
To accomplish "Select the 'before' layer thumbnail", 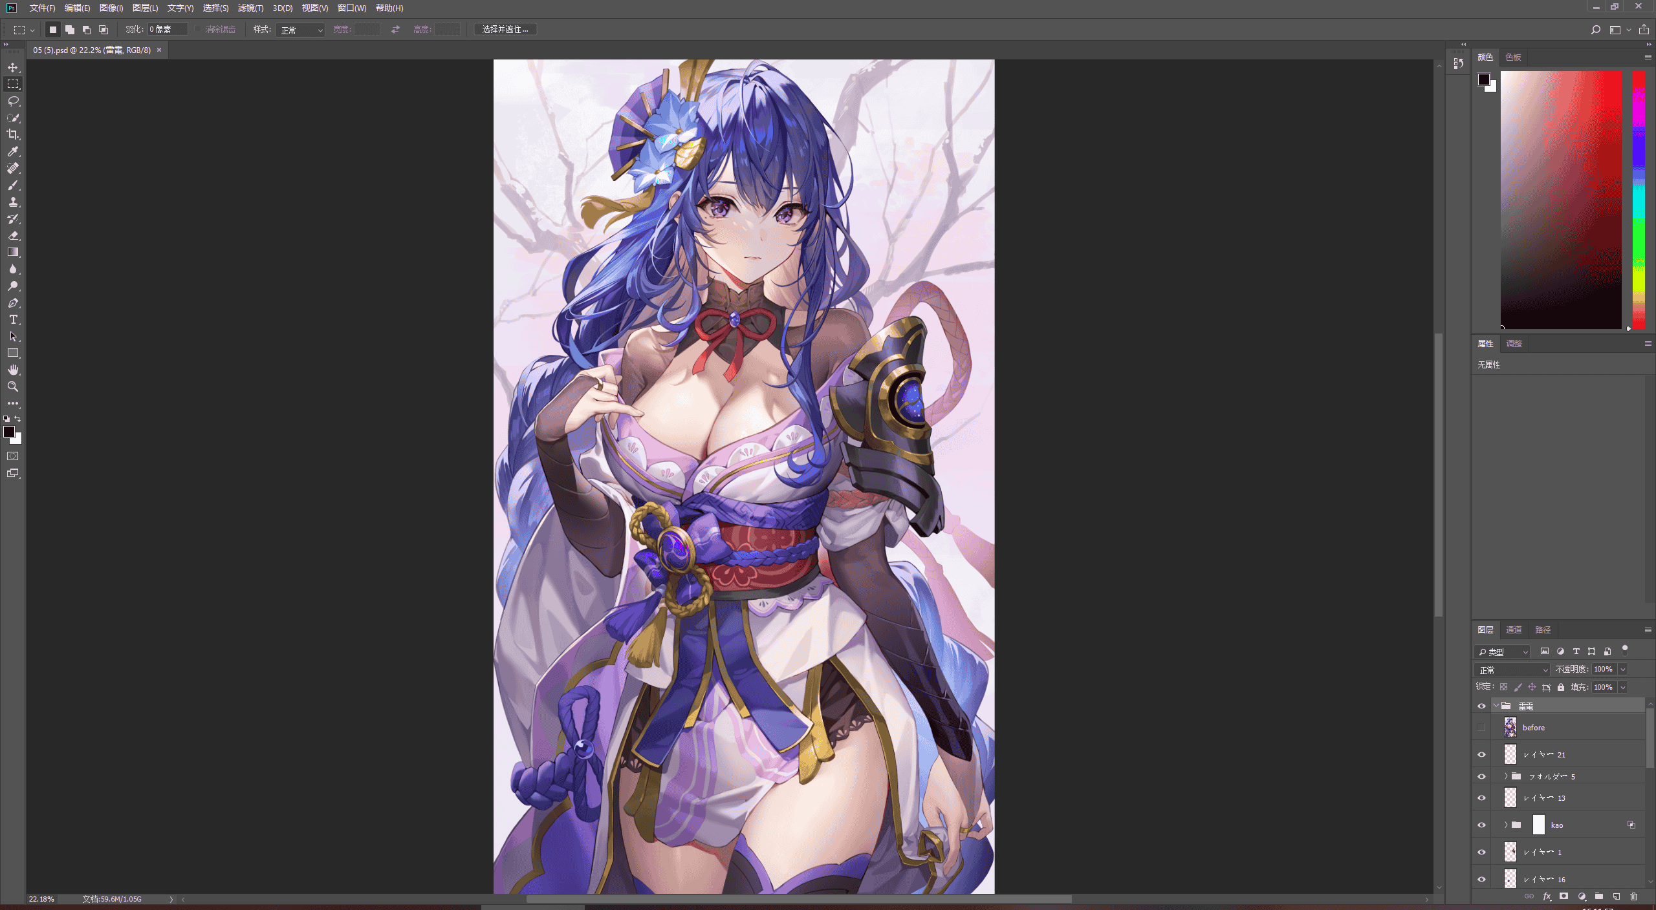I will 1510,727.
